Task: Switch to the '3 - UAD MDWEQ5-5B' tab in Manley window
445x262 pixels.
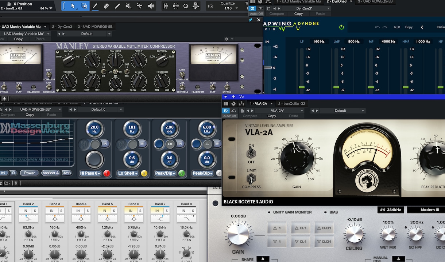Action: coord(95,27)
